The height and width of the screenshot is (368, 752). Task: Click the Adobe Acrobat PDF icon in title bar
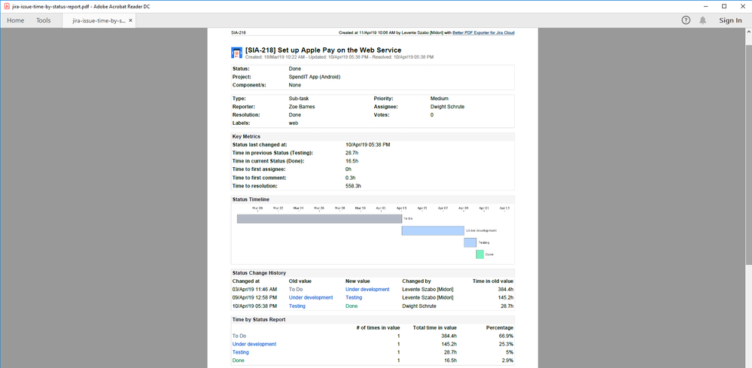[6, 6]
